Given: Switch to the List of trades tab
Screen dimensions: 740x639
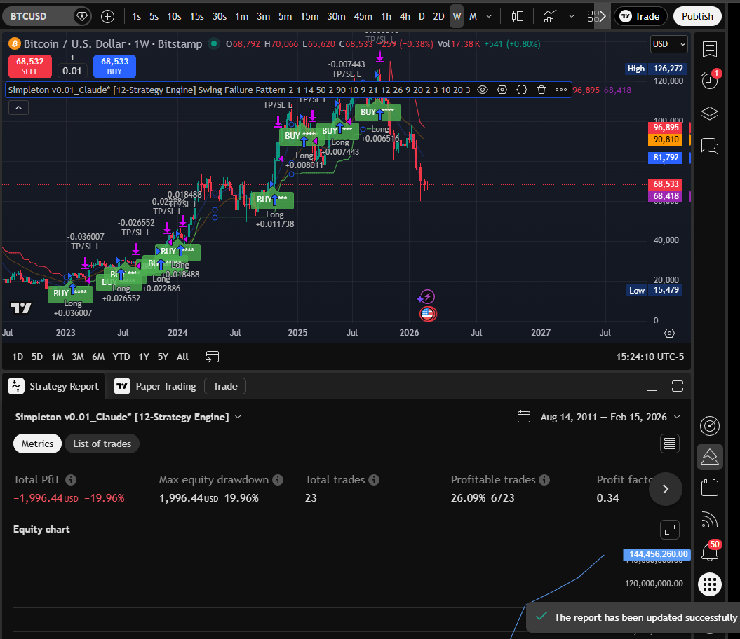Looking at the screenshot, I should pyautogui.click(x=102, y=444).
